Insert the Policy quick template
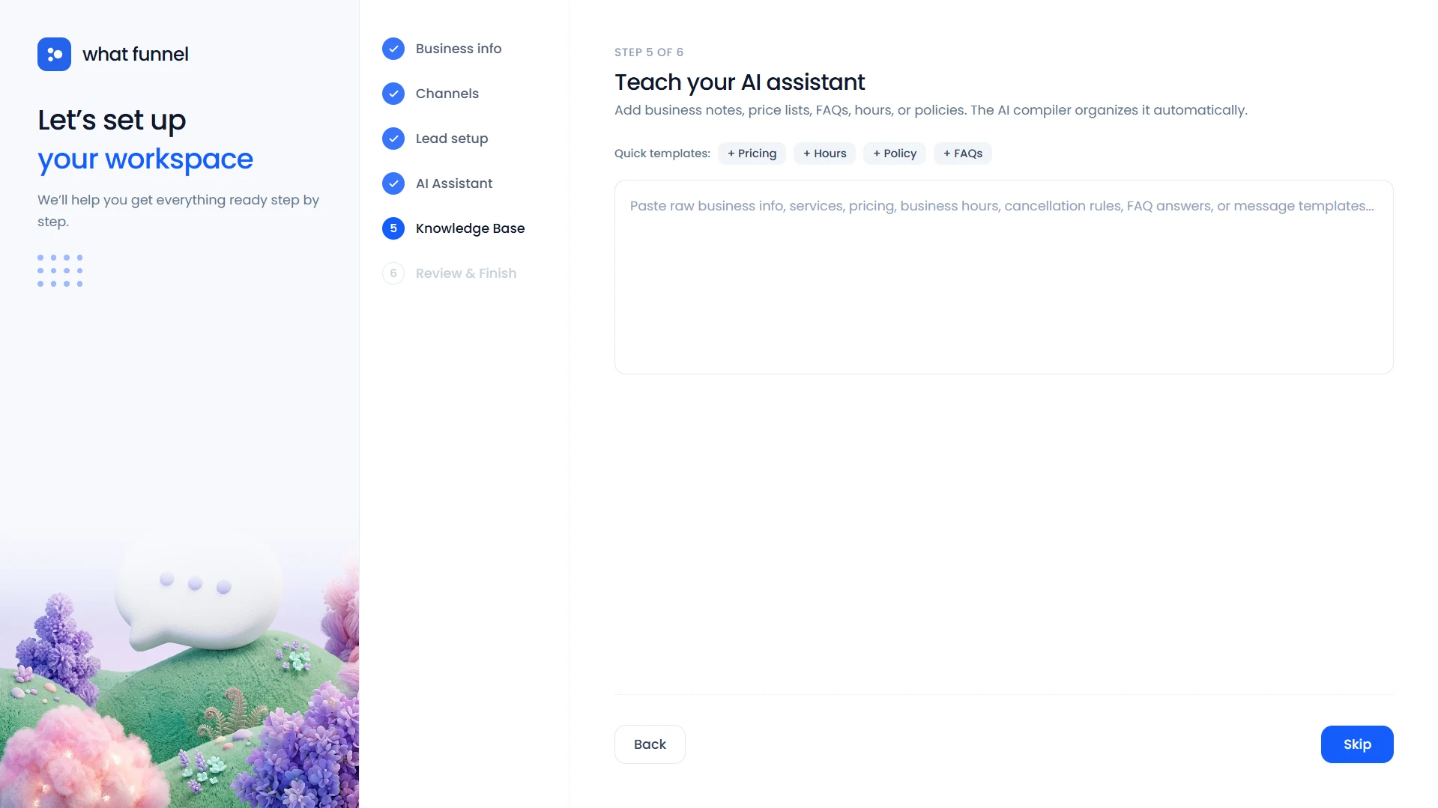This screenshot has width=1438, height=808. (x=895, y=154)
